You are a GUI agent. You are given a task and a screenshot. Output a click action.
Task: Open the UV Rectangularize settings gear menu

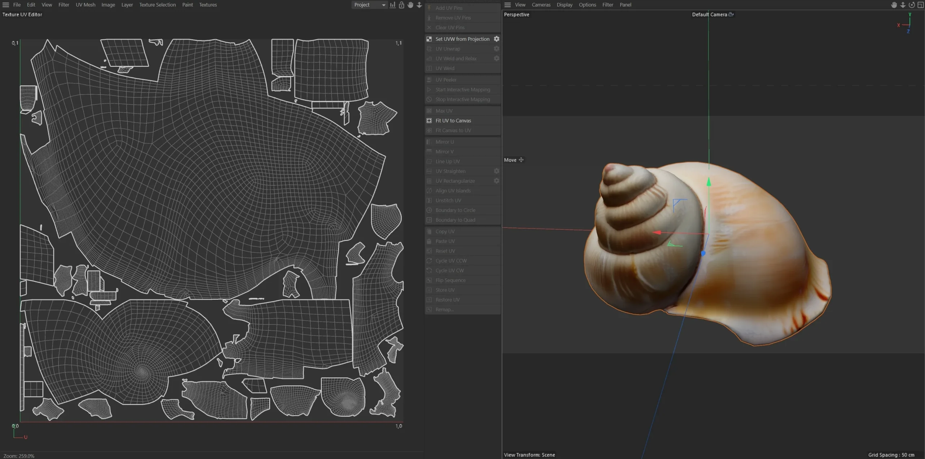tap(496, 181)
